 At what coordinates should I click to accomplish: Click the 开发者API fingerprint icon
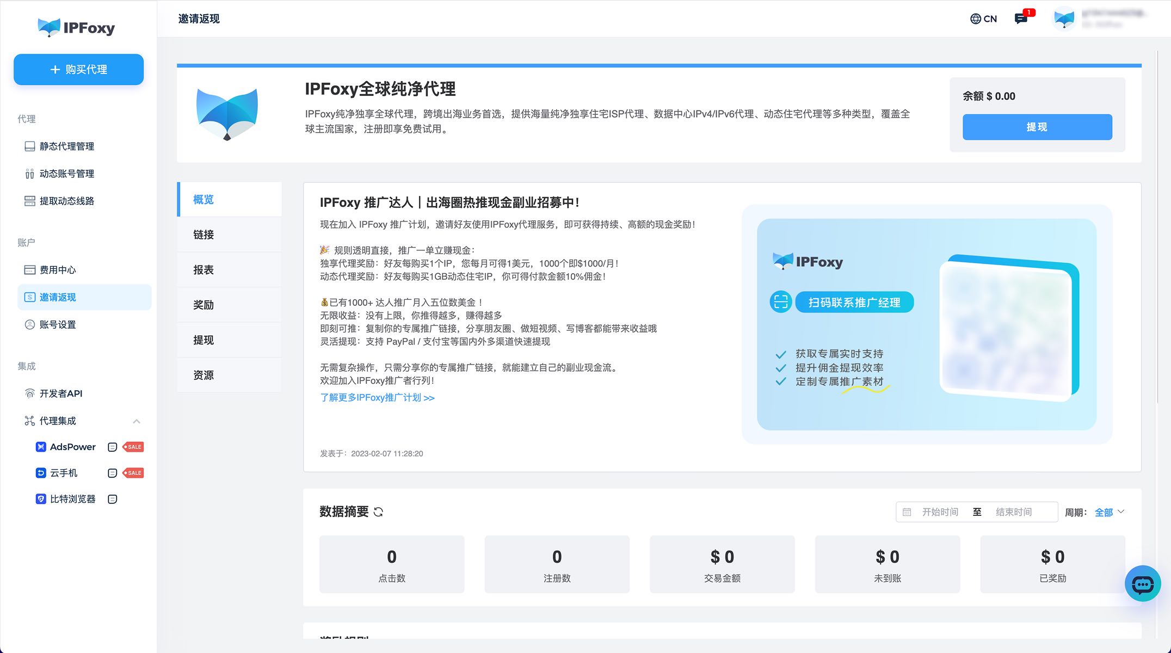coord(30,393)
